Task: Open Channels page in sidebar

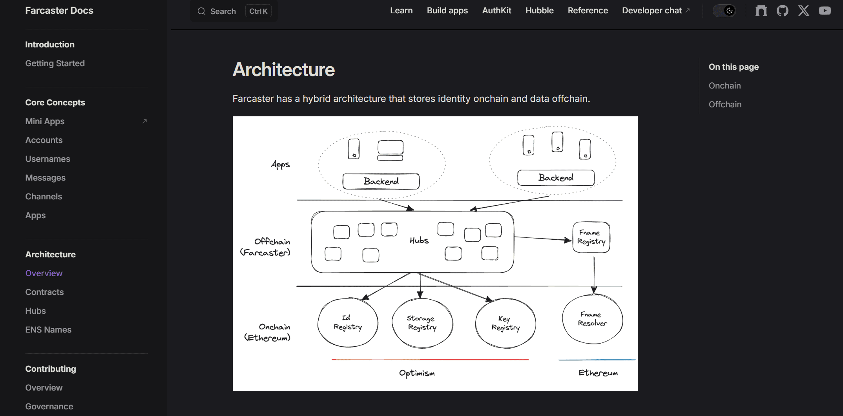Action: [x=44, y=197]
